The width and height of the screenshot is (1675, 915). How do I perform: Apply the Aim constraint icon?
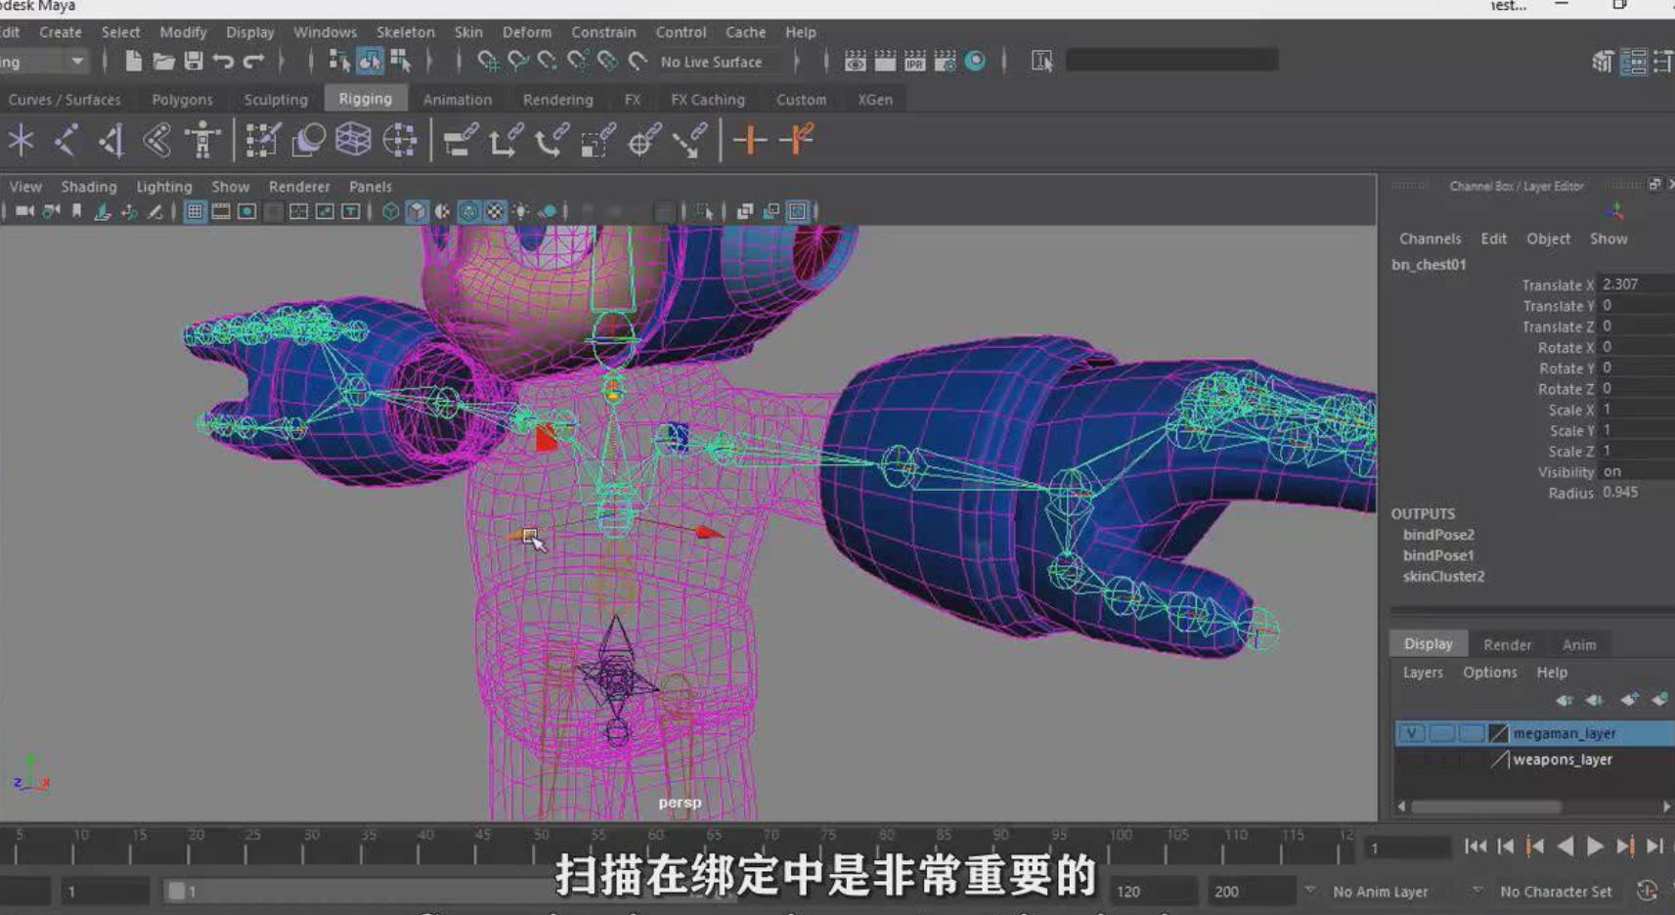click(x=643, y=141)
